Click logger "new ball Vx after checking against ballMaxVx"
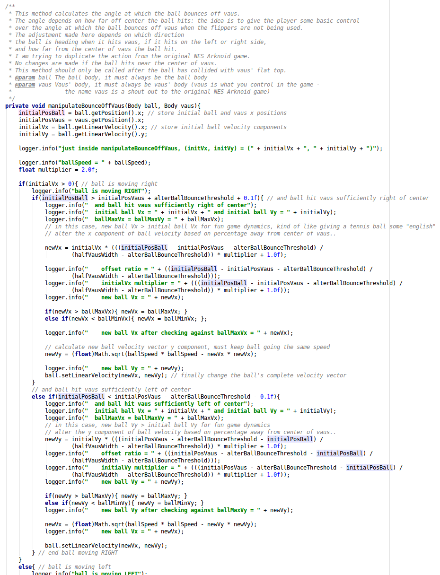The height and width of the screenshot is (575, 440). point(169,333)
